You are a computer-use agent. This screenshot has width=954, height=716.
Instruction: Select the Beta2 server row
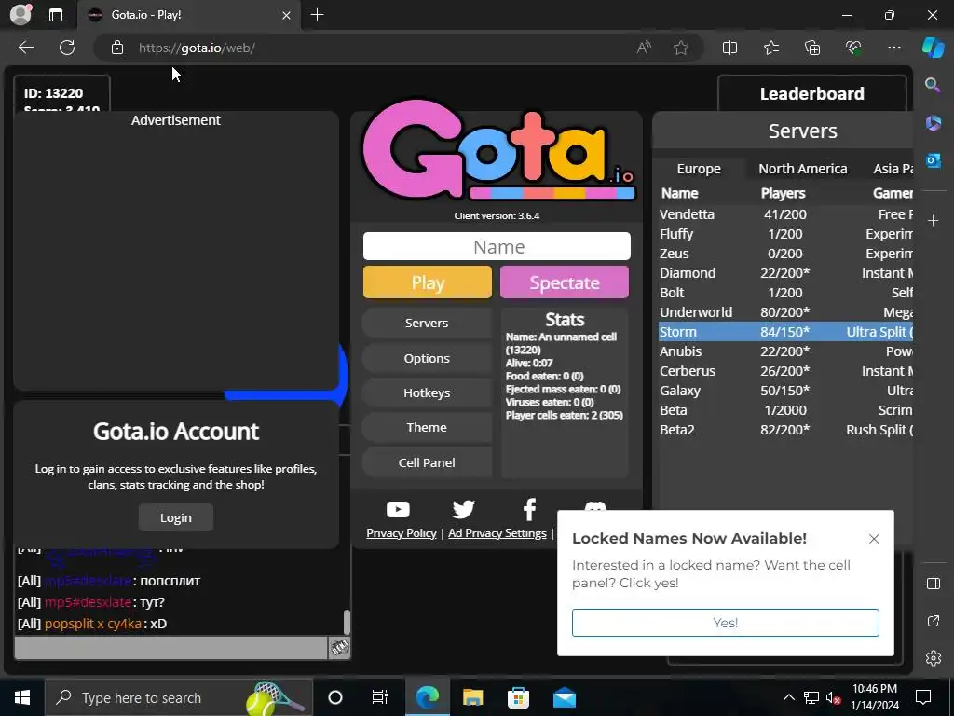tap(785, 429)
